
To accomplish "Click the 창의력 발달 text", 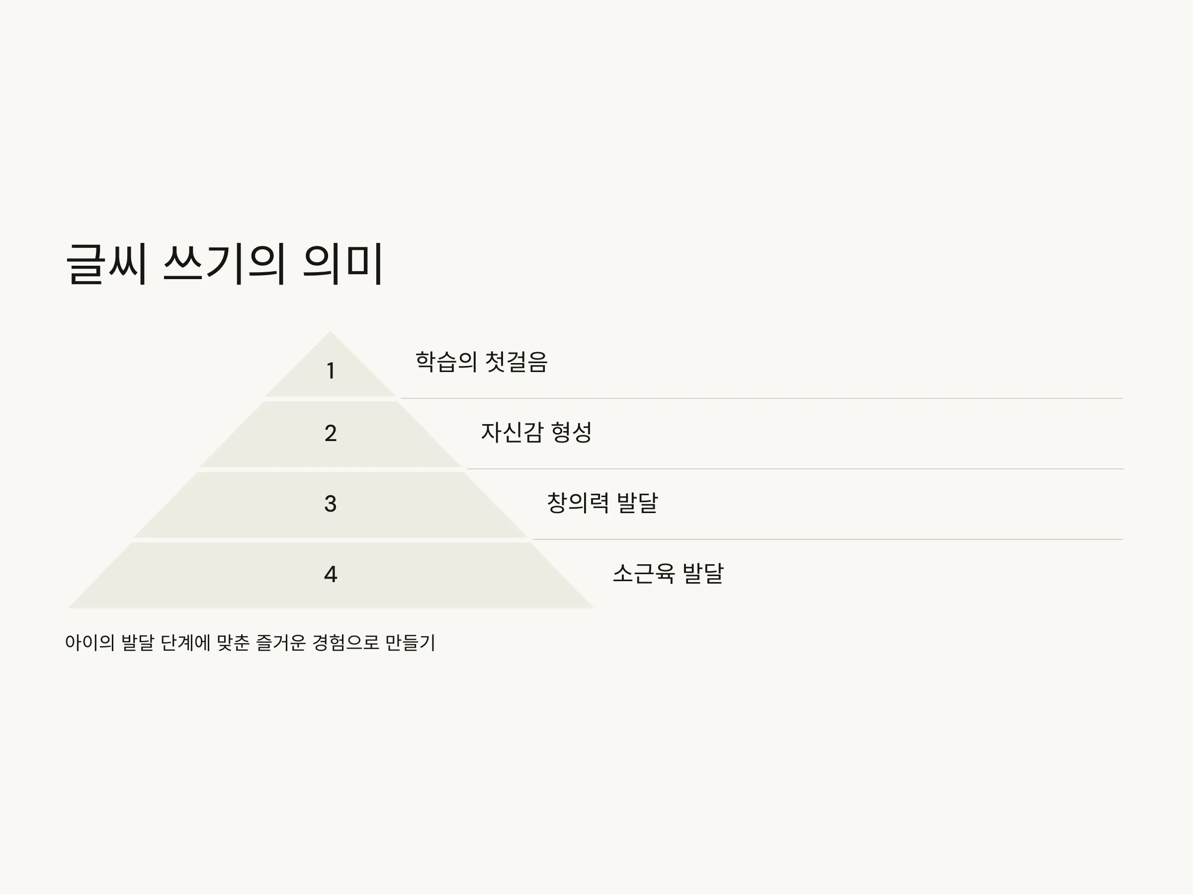I will (x=602, y=503).
